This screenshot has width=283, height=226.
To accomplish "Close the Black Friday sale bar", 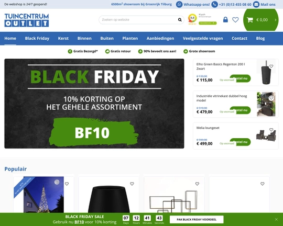I will click(276, 219).
